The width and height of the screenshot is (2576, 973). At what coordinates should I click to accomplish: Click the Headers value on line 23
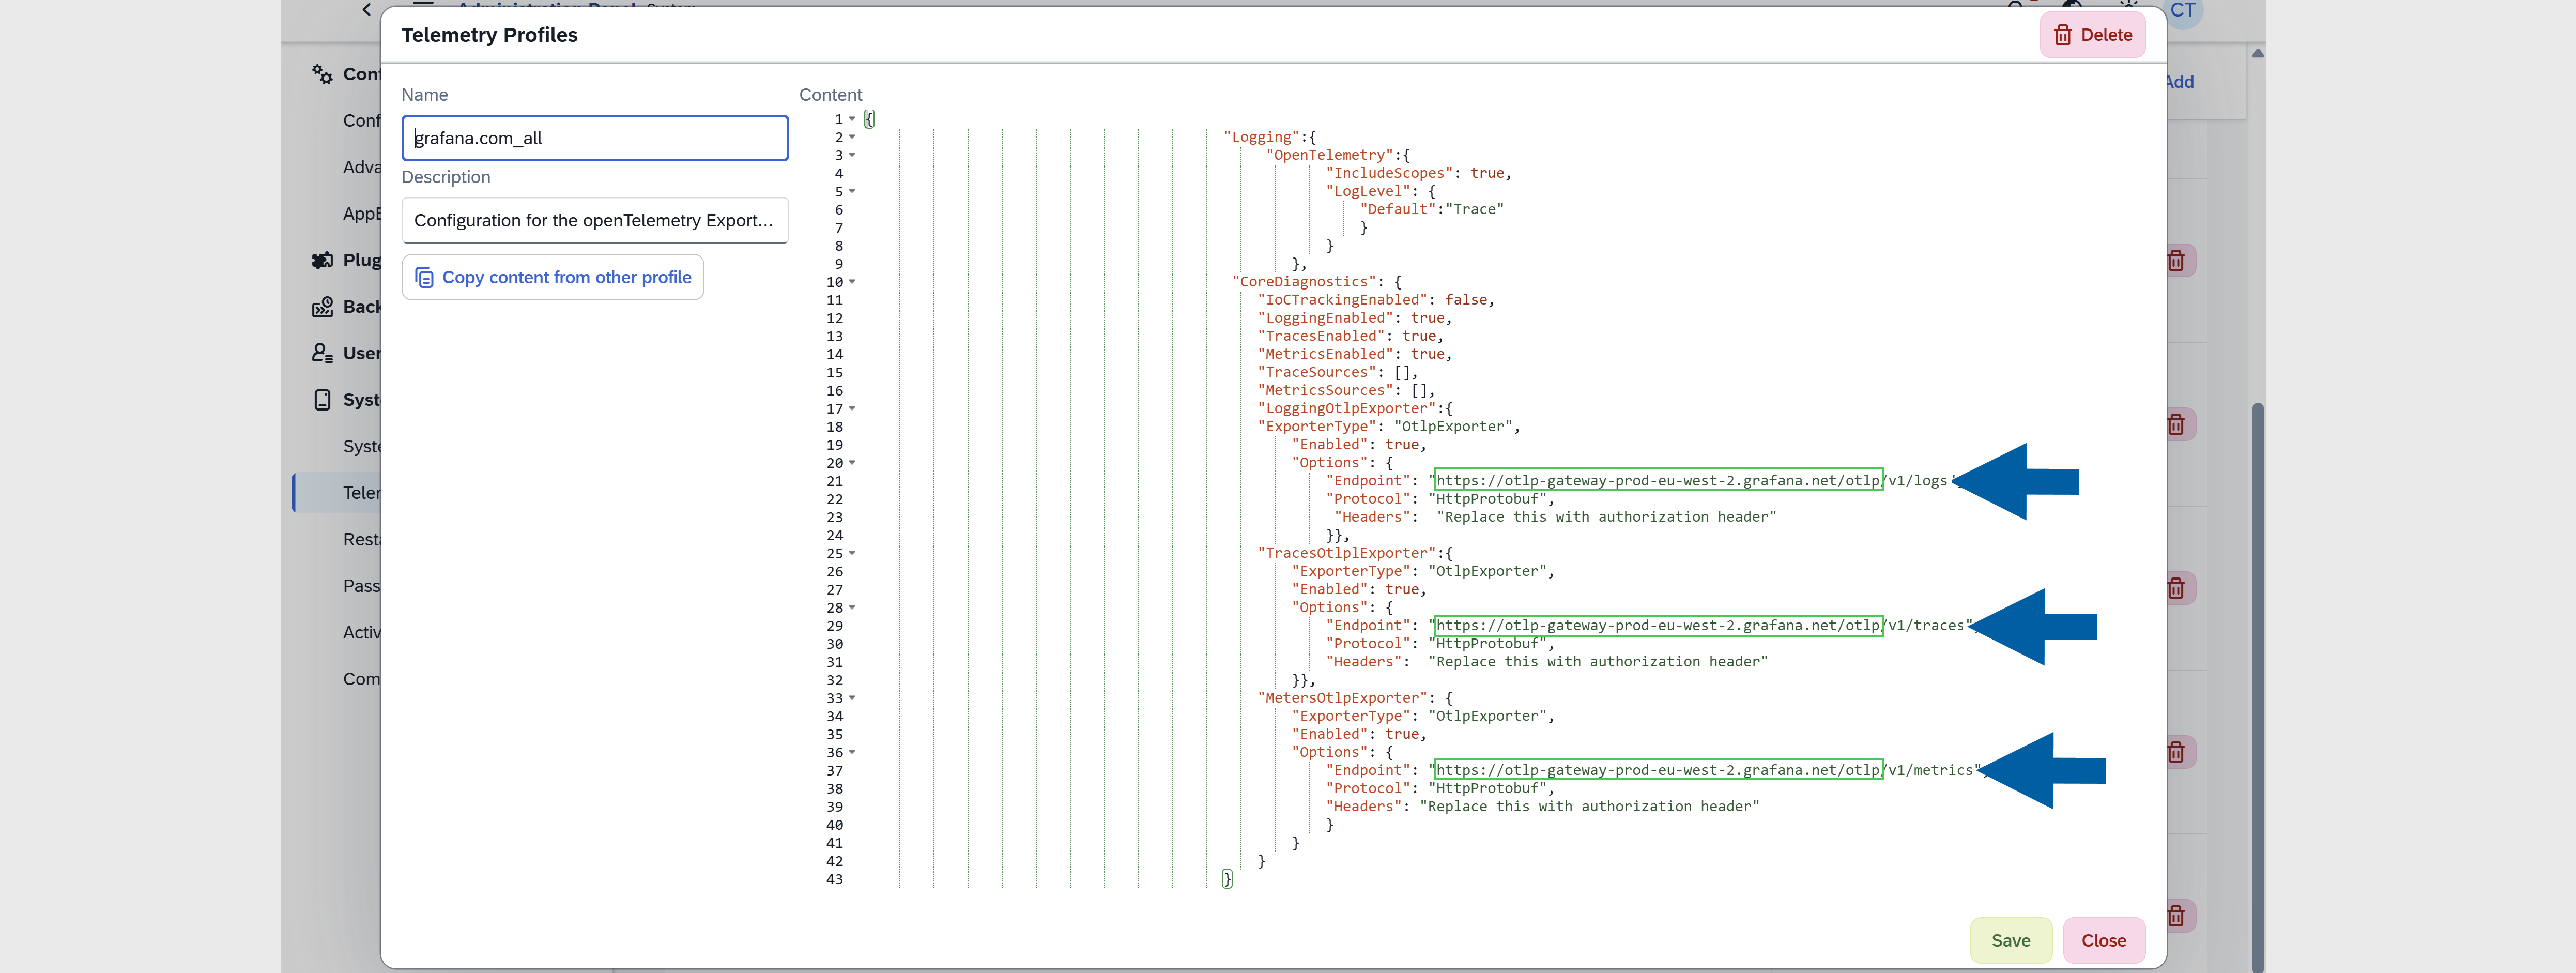coord(1606,517)
